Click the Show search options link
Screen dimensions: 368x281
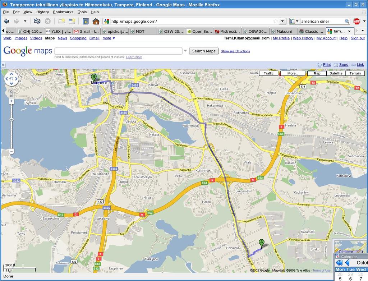click(235, 51)
